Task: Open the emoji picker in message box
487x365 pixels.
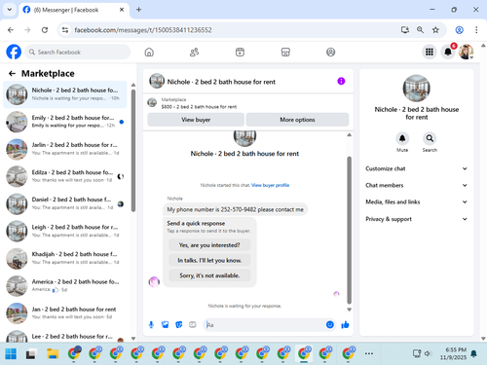Action: click(330, 324)
